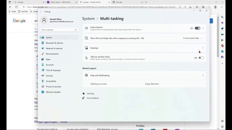Click the System breadcrumb in the heading
Viewport: 232px width, 130px height.
[x=88, y=18]
